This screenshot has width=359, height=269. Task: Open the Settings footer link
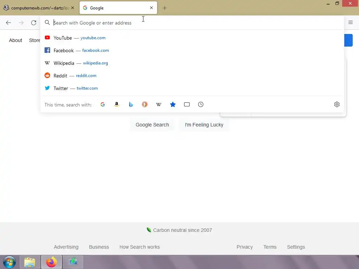pos(296,247)
